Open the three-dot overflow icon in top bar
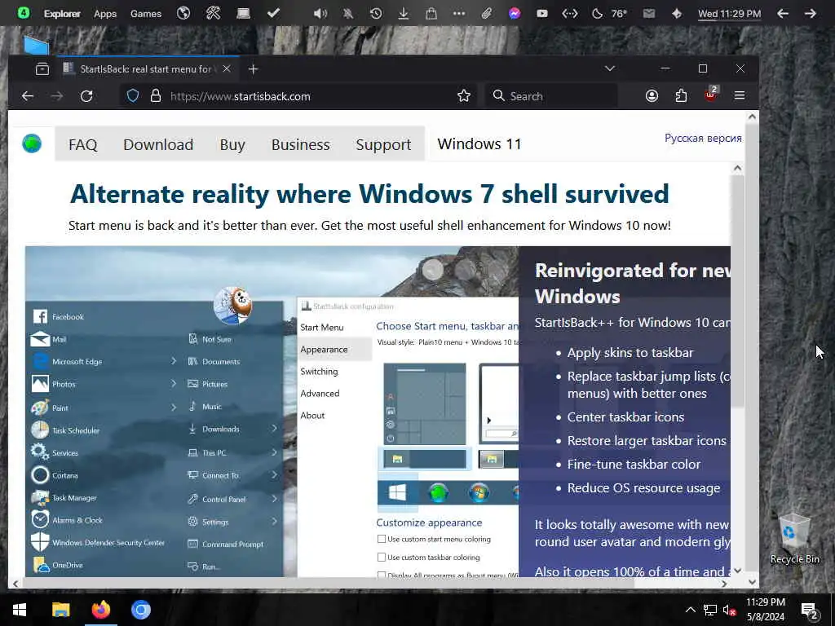Image resolution: width=835 pixels, height=626 pixels. (459, 13)
